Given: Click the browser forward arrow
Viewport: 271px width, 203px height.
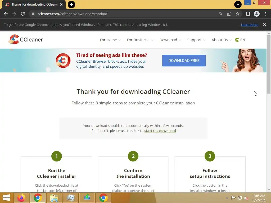Looking at the screenshot, I should pos(14,14).
